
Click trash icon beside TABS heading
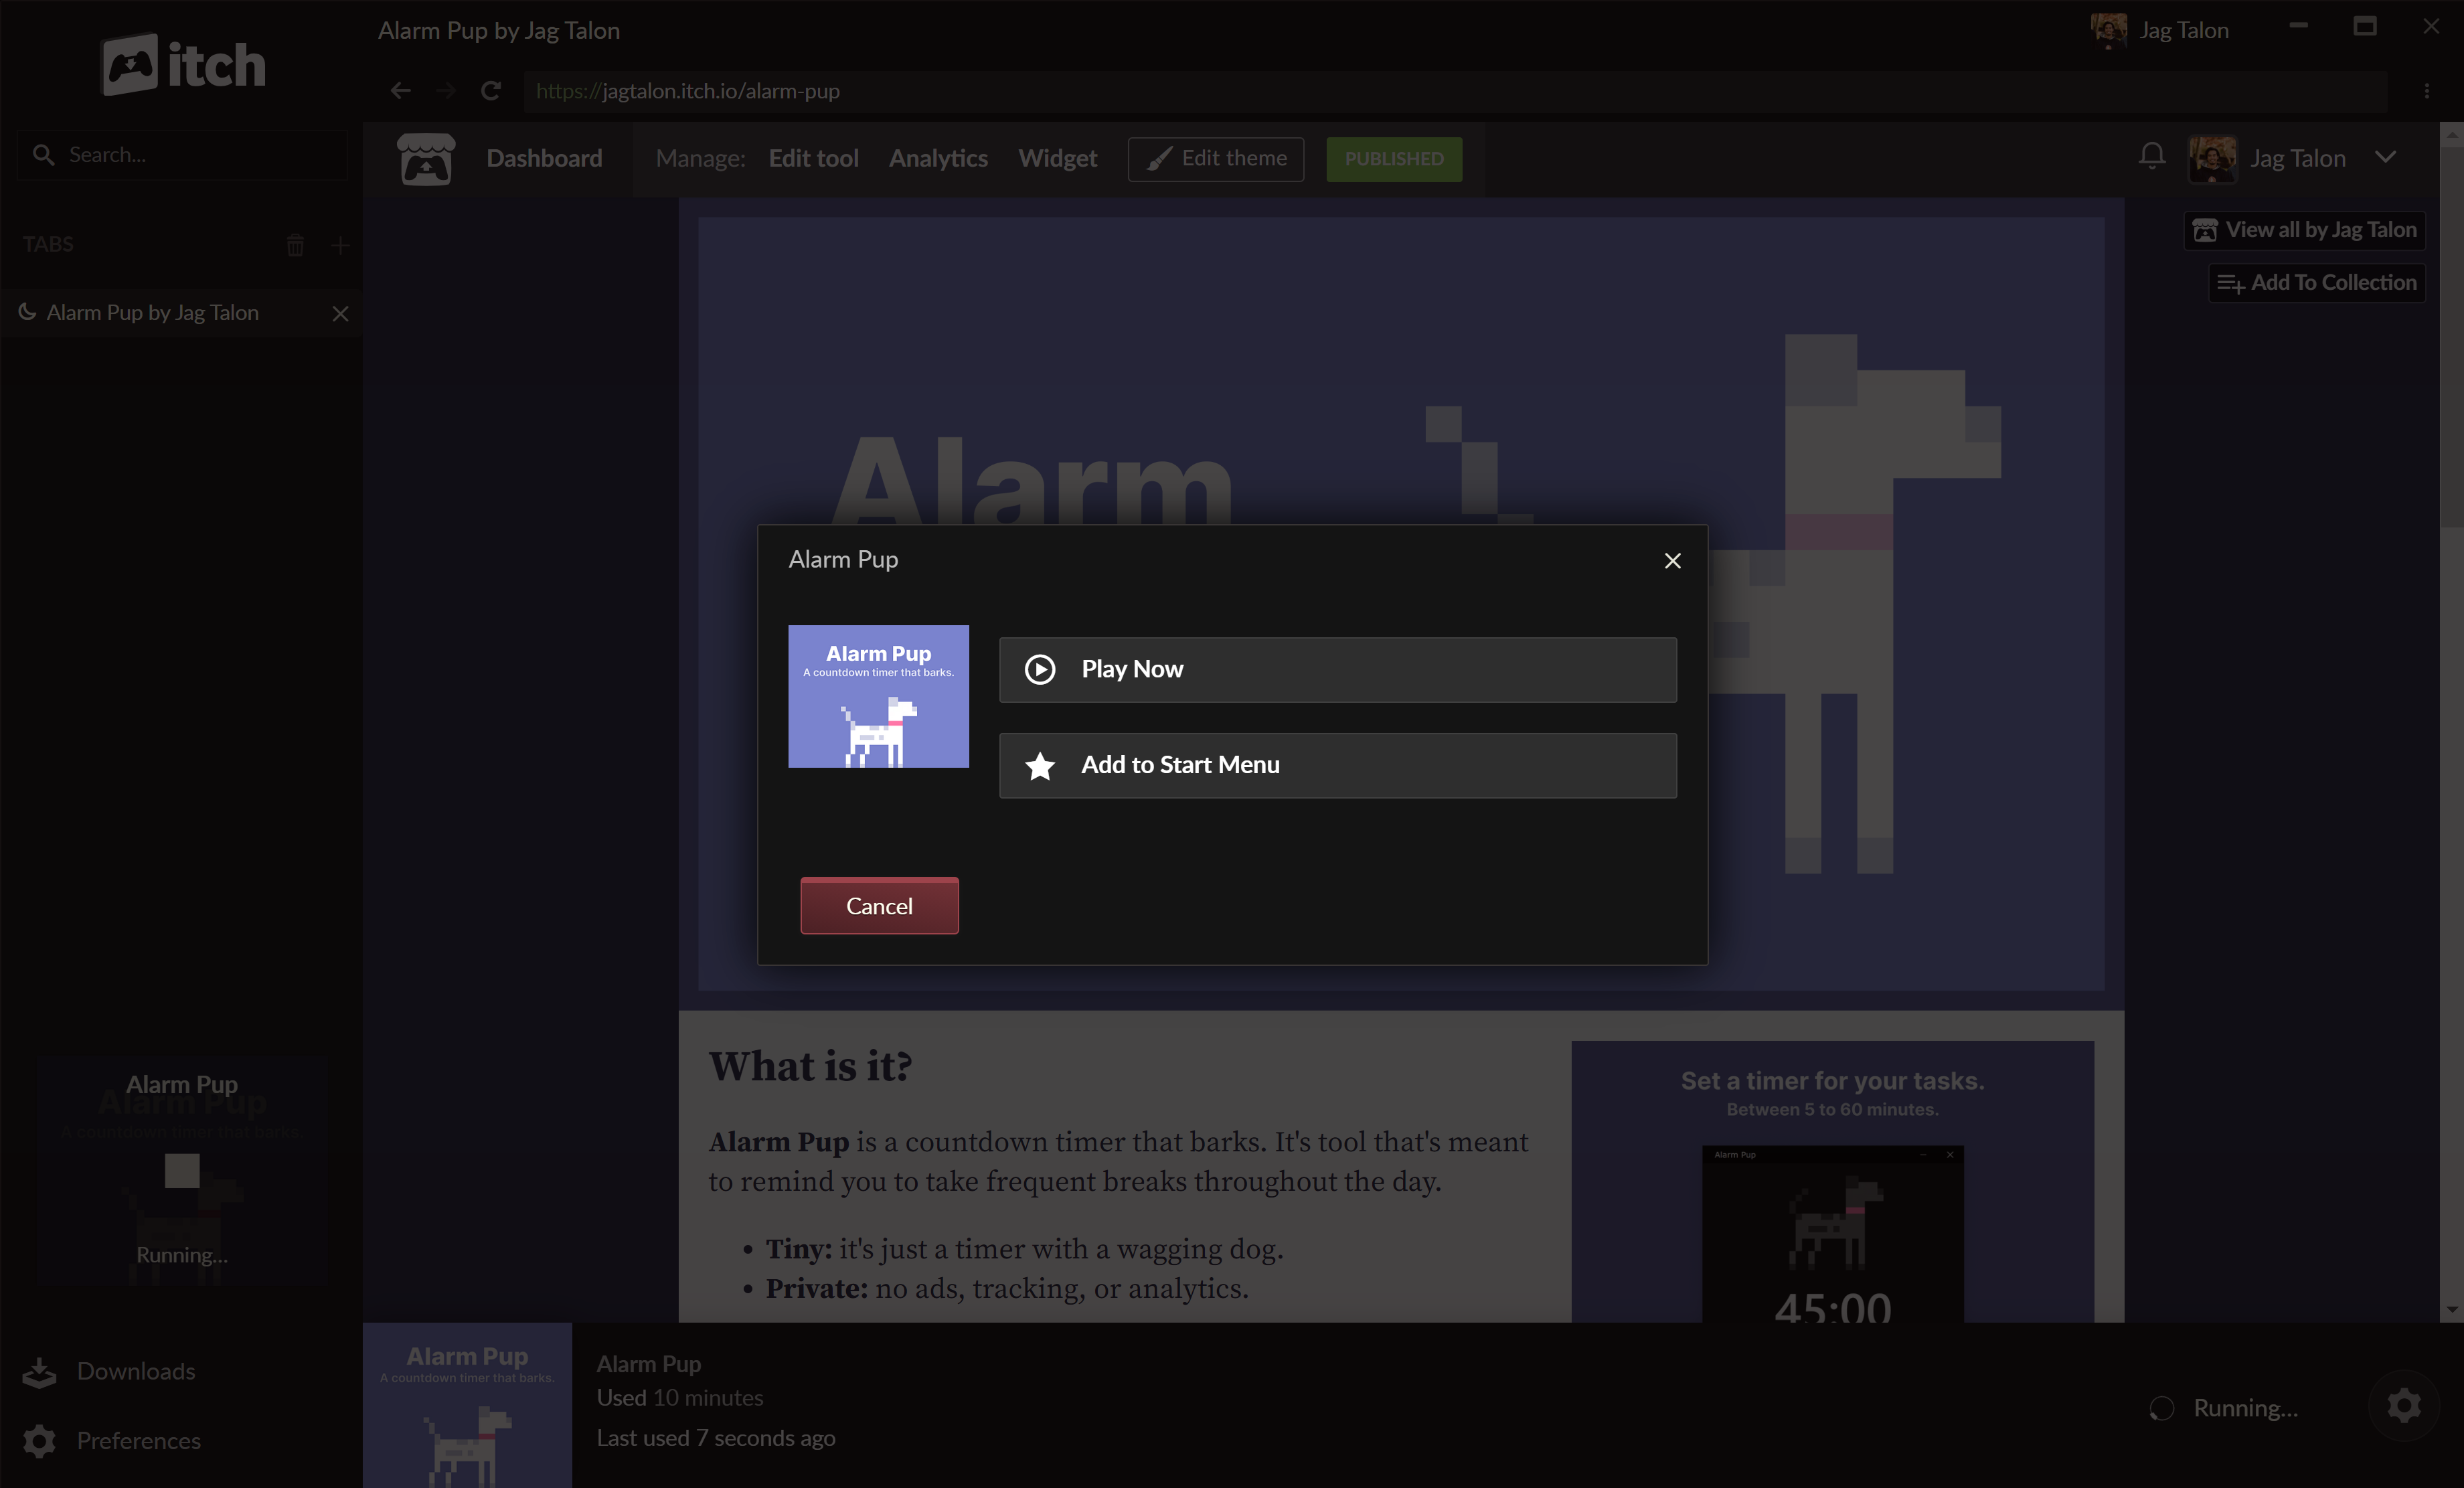tap(295, 245)
